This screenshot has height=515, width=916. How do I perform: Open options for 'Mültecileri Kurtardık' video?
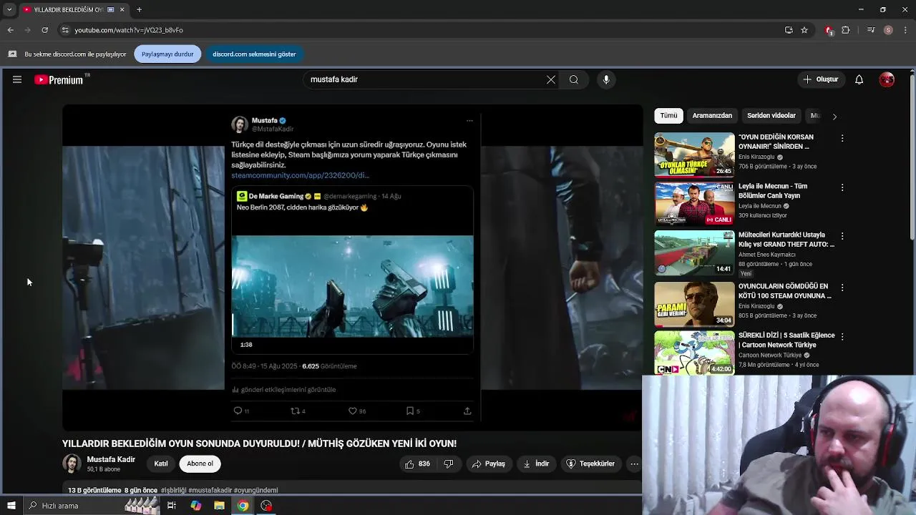(842, 236)
